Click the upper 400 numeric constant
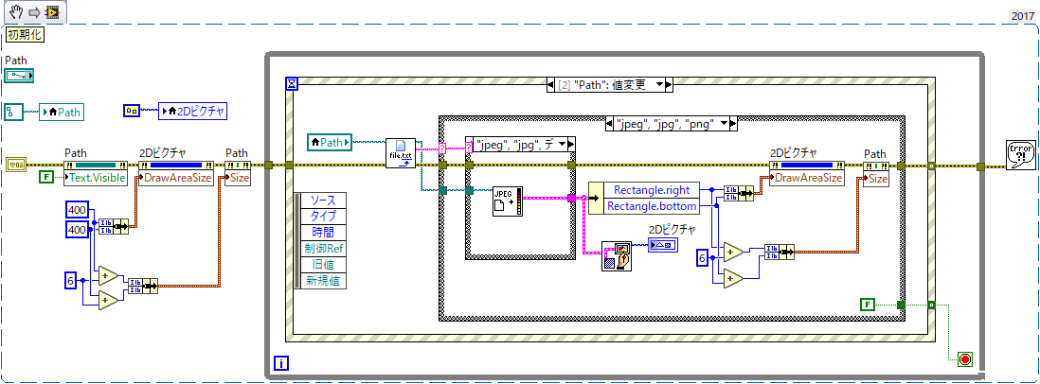Viewport: 1040px width, 384px height. [79, 210]
